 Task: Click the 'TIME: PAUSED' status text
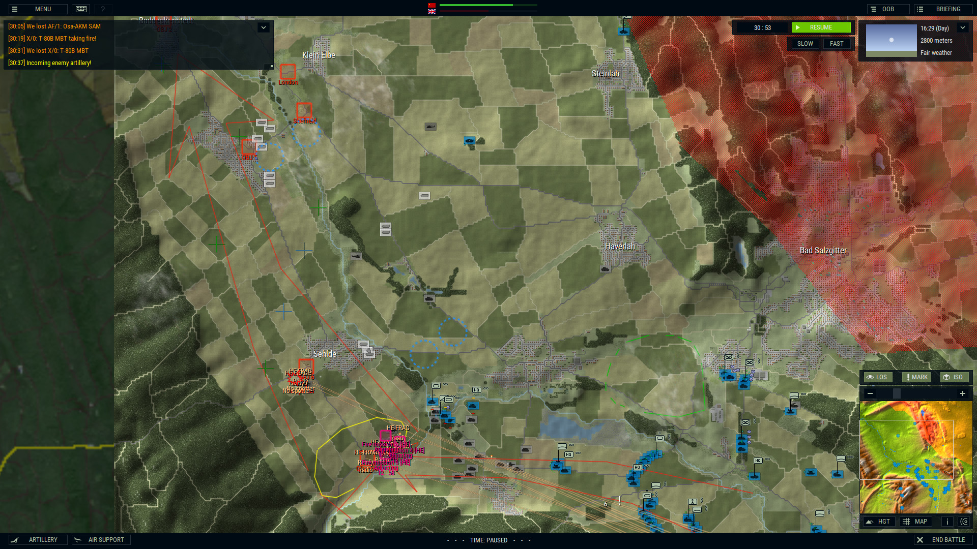489,540
